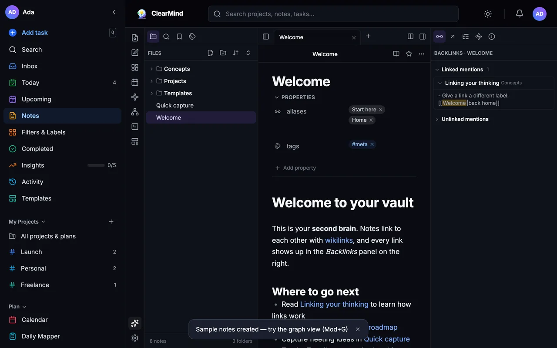Screen dimensions: 557x348
Task: Dismiss the sample notes toast
Action: coord(358,329)
